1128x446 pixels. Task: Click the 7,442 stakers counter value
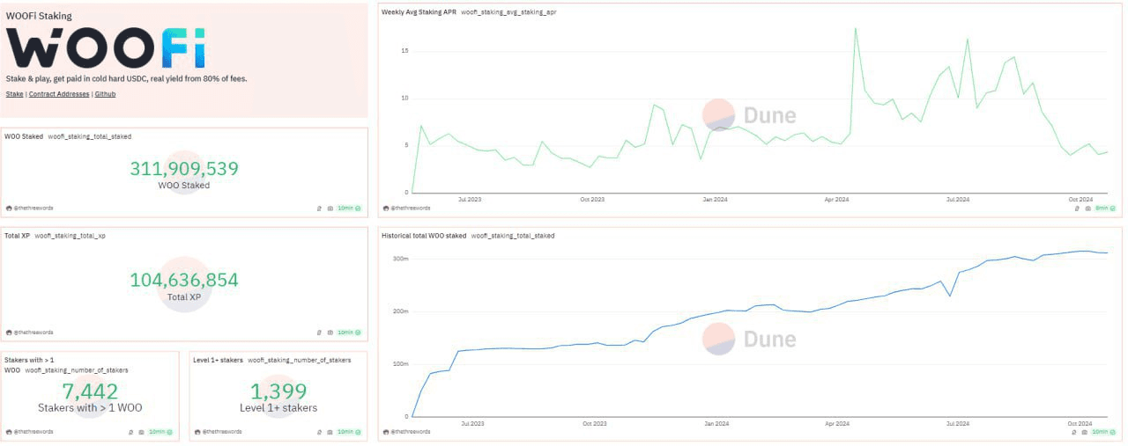coord(90,391)
